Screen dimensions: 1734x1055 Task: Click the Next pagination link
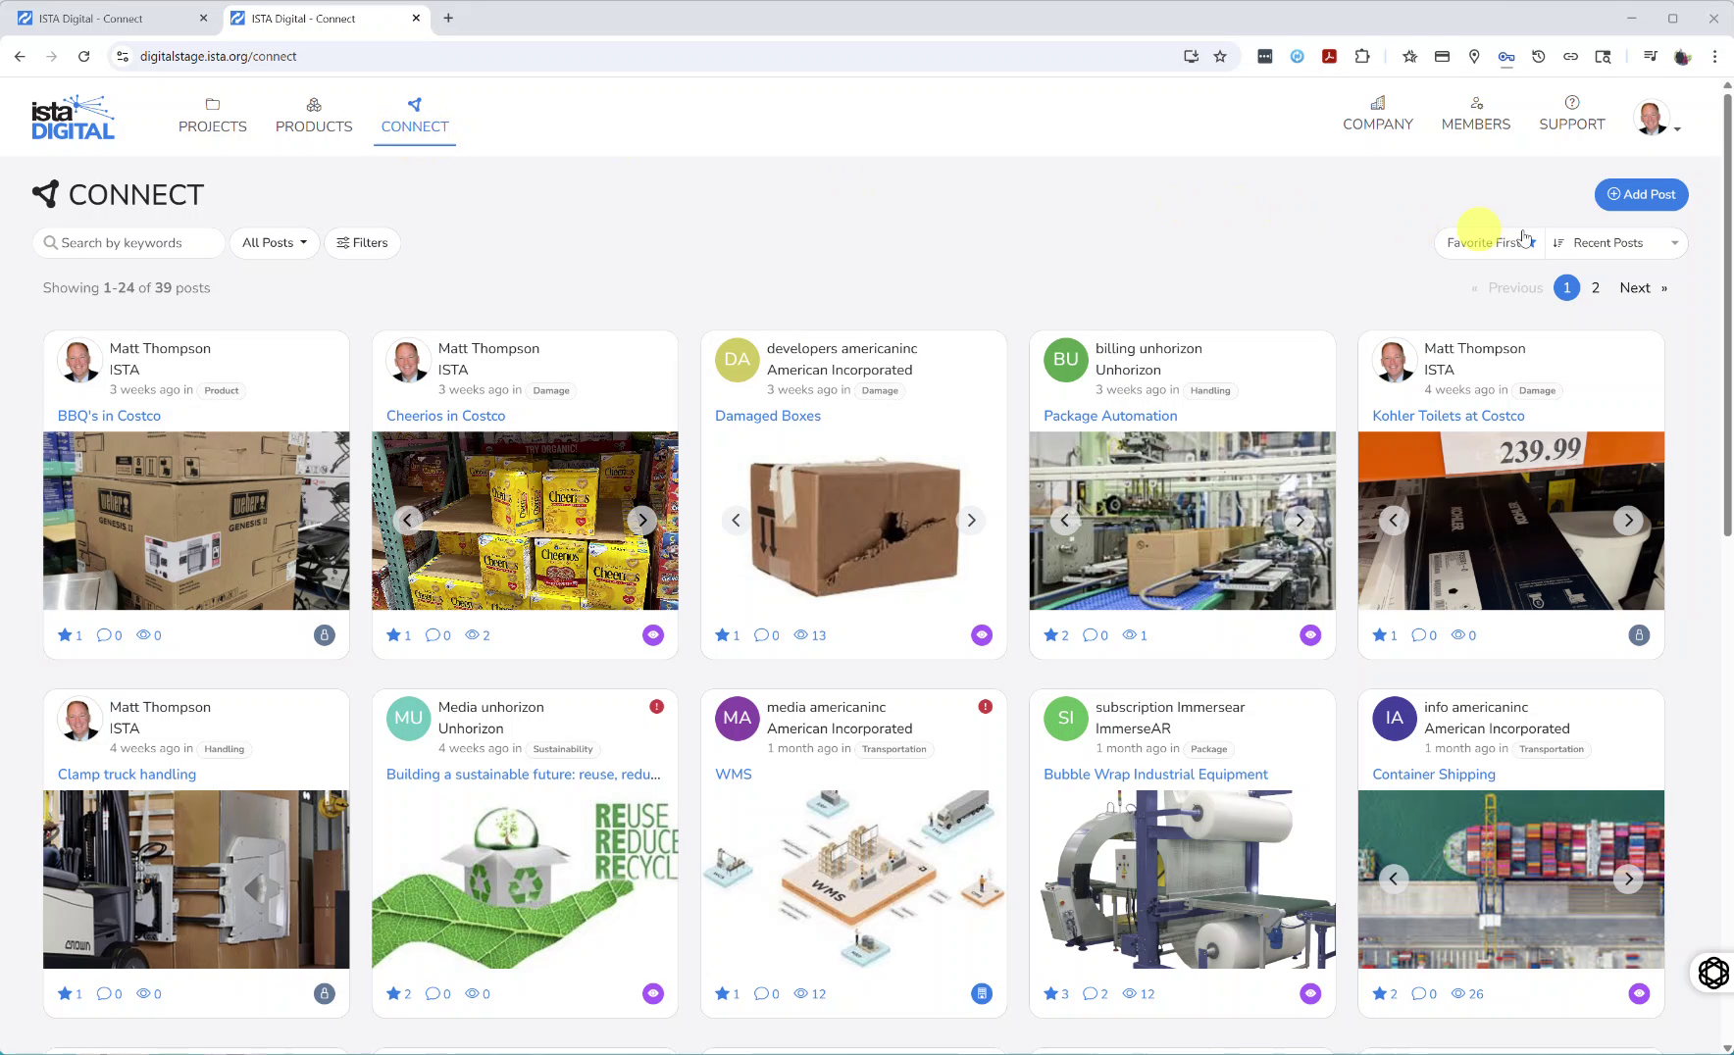point(1643,288)
